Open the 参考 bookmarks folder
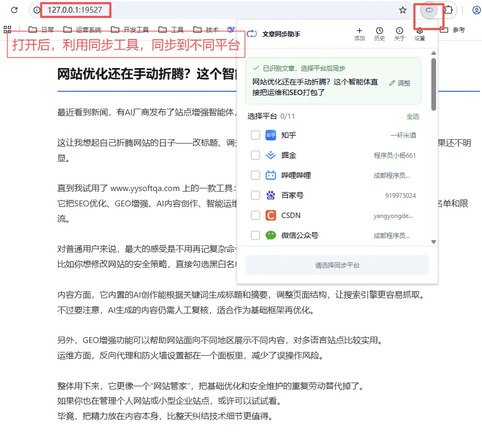 point(453,30)
